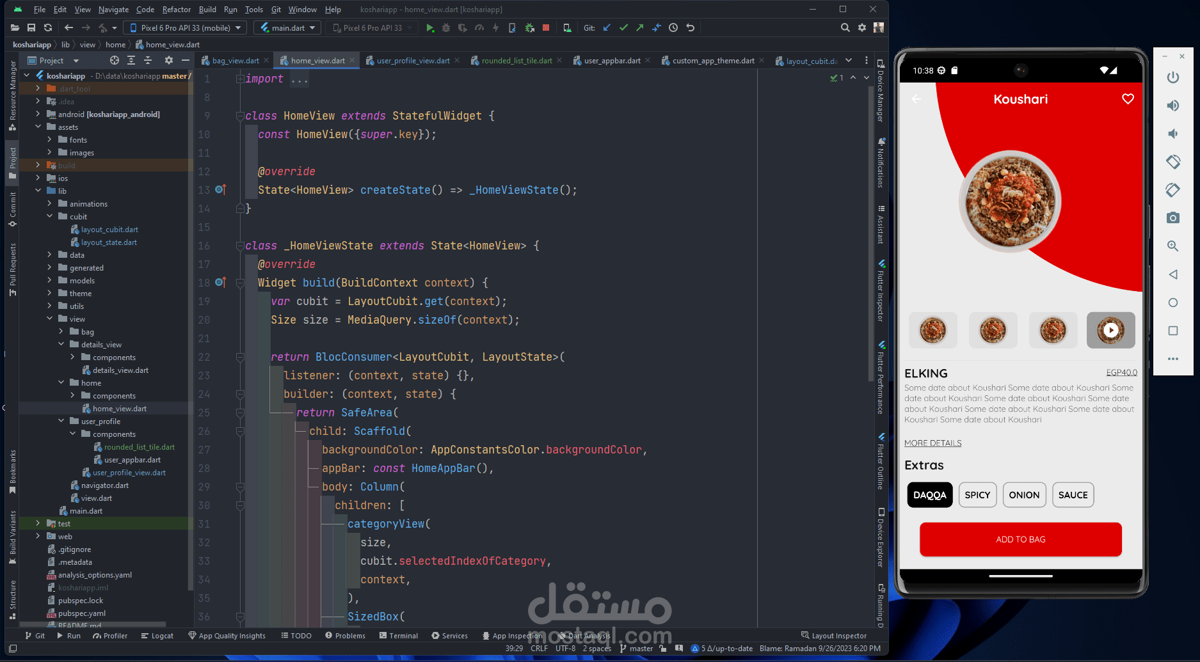Screen dimensions: 1200x662
Task: Toggle favorite heart in Koushari app
Action: [1128, 99]
